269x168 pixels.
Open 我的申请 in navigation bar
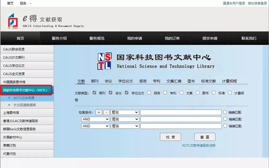point(135,38)
